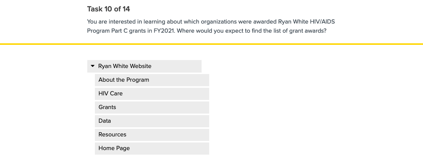423x163 pixels.
Task: Select the HIV Care item
Action: coord(111,93)
